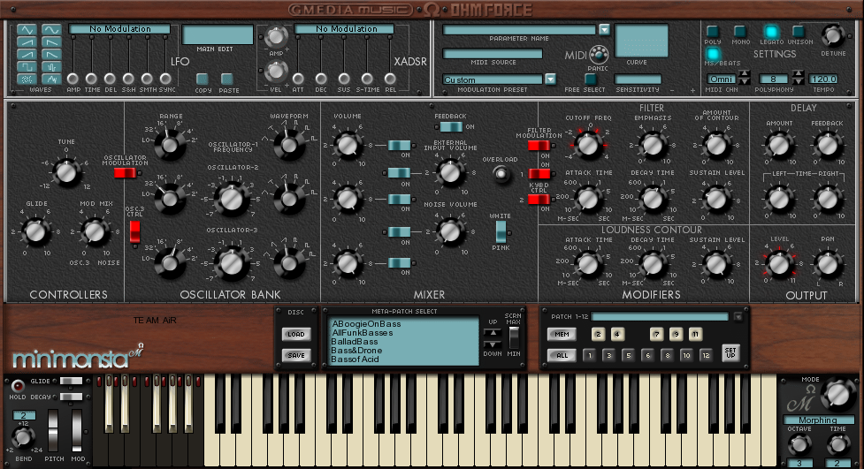Toggle the Osc.3 Ctrl red switch
Image resolution: width=864 pixels, height=469 pixels.
(135, 231)
